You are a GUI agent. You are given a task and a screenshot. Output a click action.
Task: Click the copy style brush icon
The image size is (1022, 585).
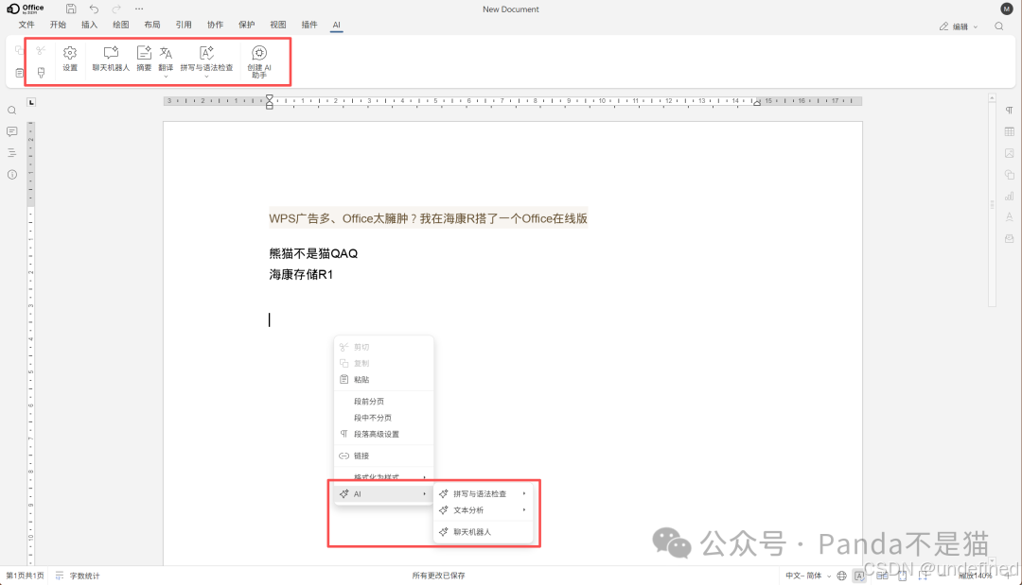click(x=41, y=72)
